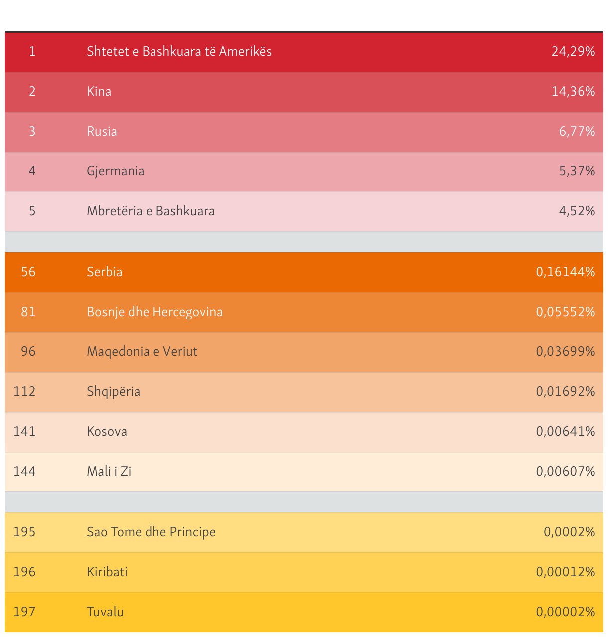This screenshot has height=637, width=608.
Task: Select rank number 112 cell
Action: tap(24, 391)
